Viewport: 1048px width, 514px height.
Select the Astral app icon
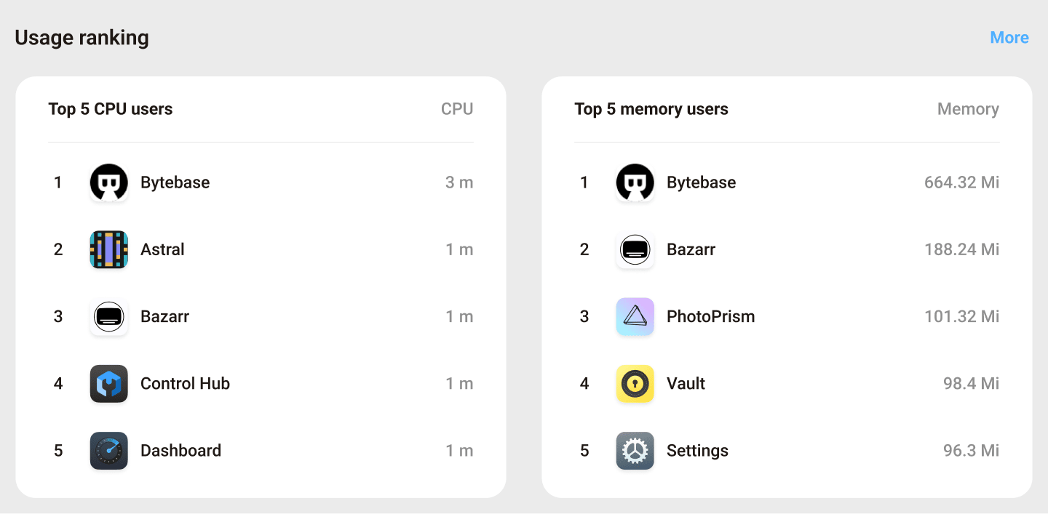(108, 249)
